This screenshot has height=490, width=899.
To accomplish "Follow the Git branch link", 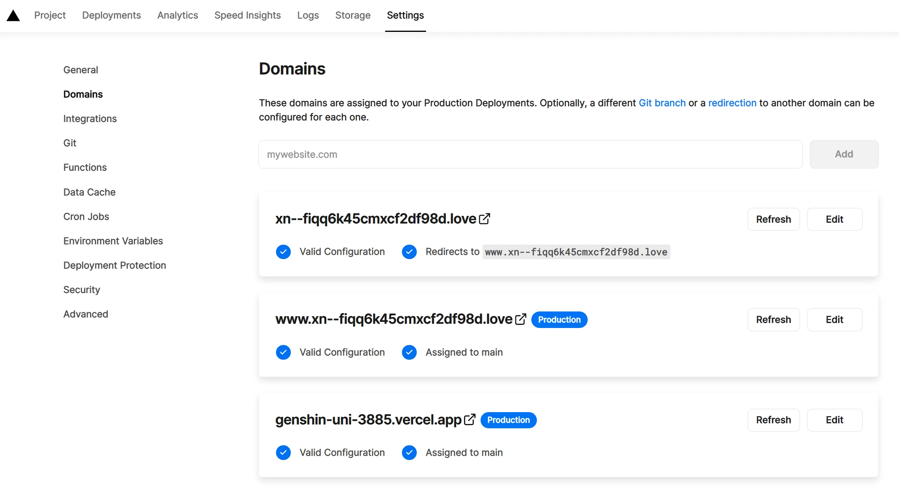I will click(x=662, y=103).
